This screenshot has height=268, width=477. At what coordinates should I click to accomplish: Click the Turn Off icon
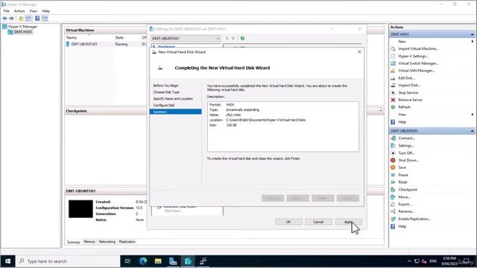tap(393, 153)
